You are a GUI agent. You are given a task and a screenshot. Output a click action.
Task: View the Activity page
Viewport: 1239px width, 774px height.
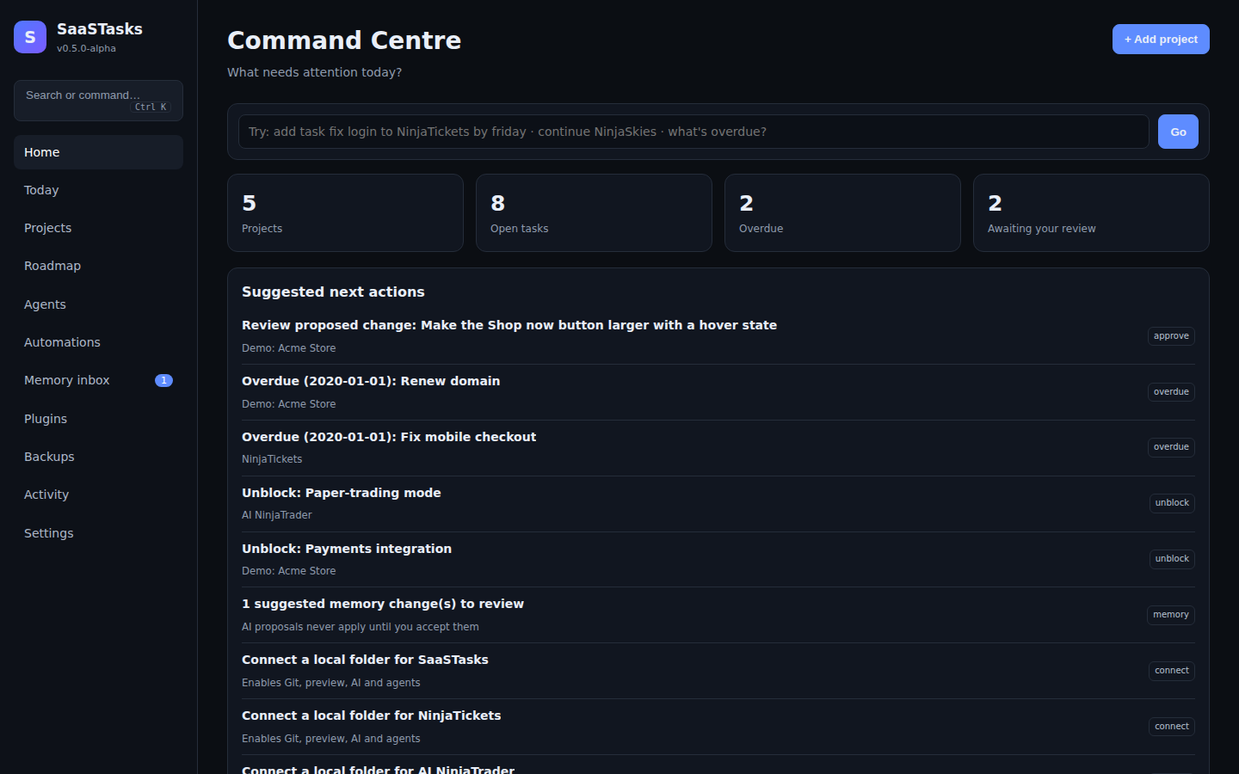[98, 494]
